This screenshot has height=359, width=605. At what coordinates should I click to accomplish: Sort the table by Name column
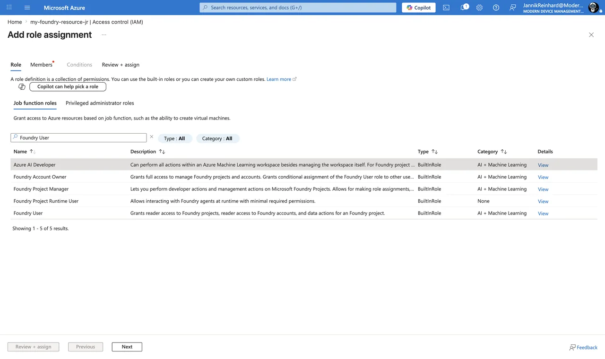pos(25,152)
